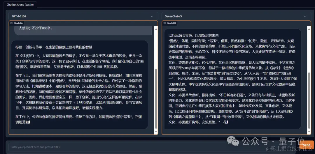This screenshot has width=315, height=154.
Task: Click the Model B line starting "文化，亦需敞开胸怀"
Action: [198, 122]
